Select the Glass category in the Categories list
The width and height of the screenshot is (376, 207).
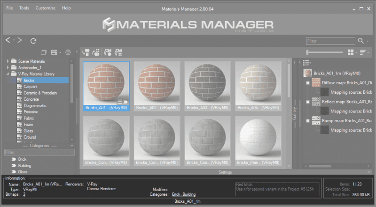23,171
